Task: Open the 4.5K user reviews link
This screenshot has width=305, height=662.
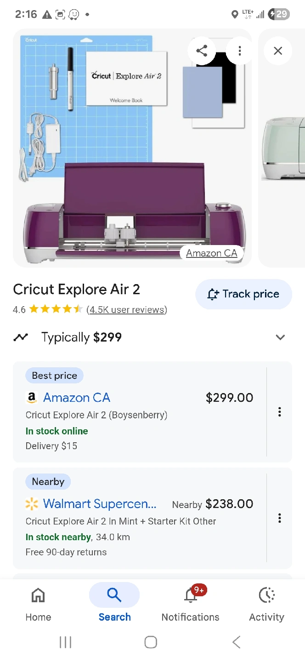Action: point(127,309)
